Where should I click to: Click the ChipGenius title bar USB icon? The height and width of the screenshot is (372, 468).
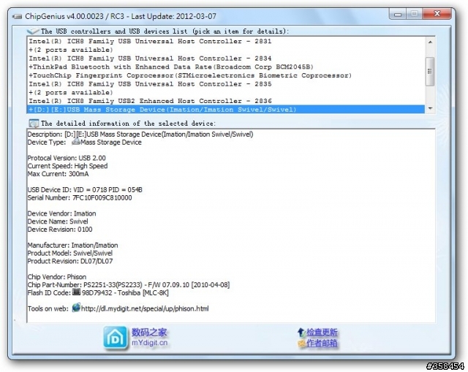pyautogui.click(x=18, y=16)
